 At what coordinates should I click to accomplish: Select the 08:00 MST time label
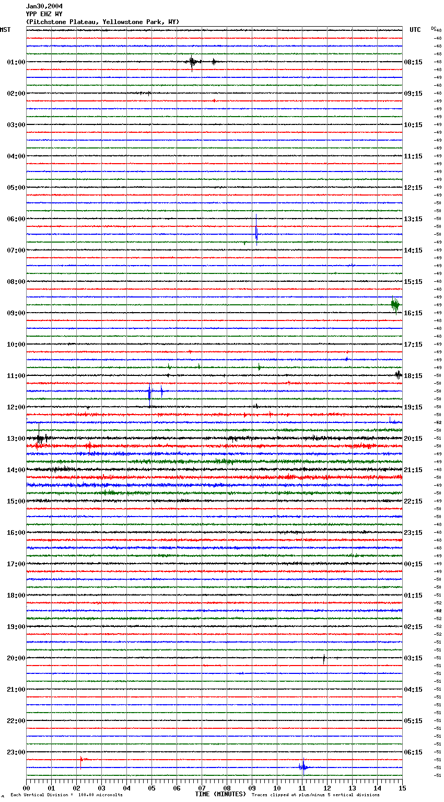[16, 282]
